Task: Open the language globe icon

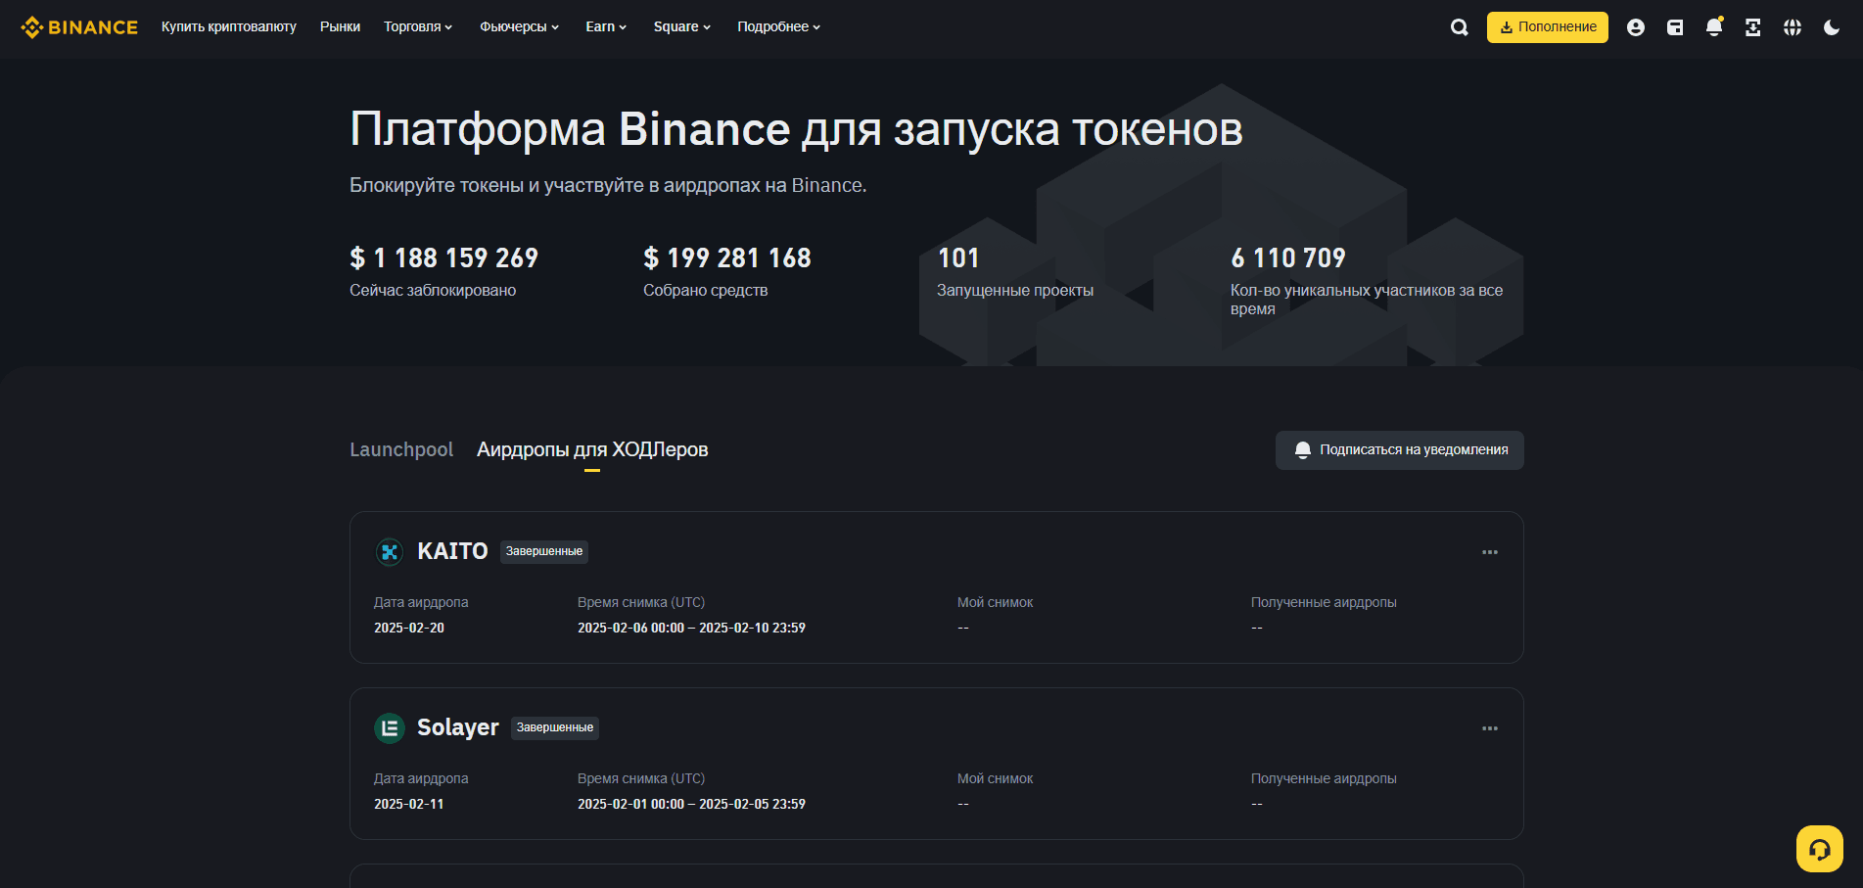Action: click(1793, 27)
